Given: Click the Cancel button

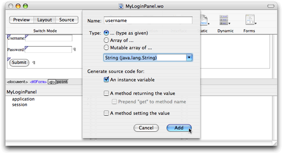Looking at the screenshot, I should [146, 128].
